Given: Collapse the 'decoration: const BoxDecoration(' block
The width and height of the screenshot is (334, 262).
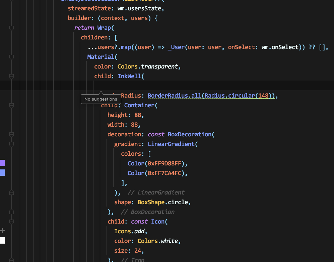Looking at the screenshot, I should coord(11,134).
